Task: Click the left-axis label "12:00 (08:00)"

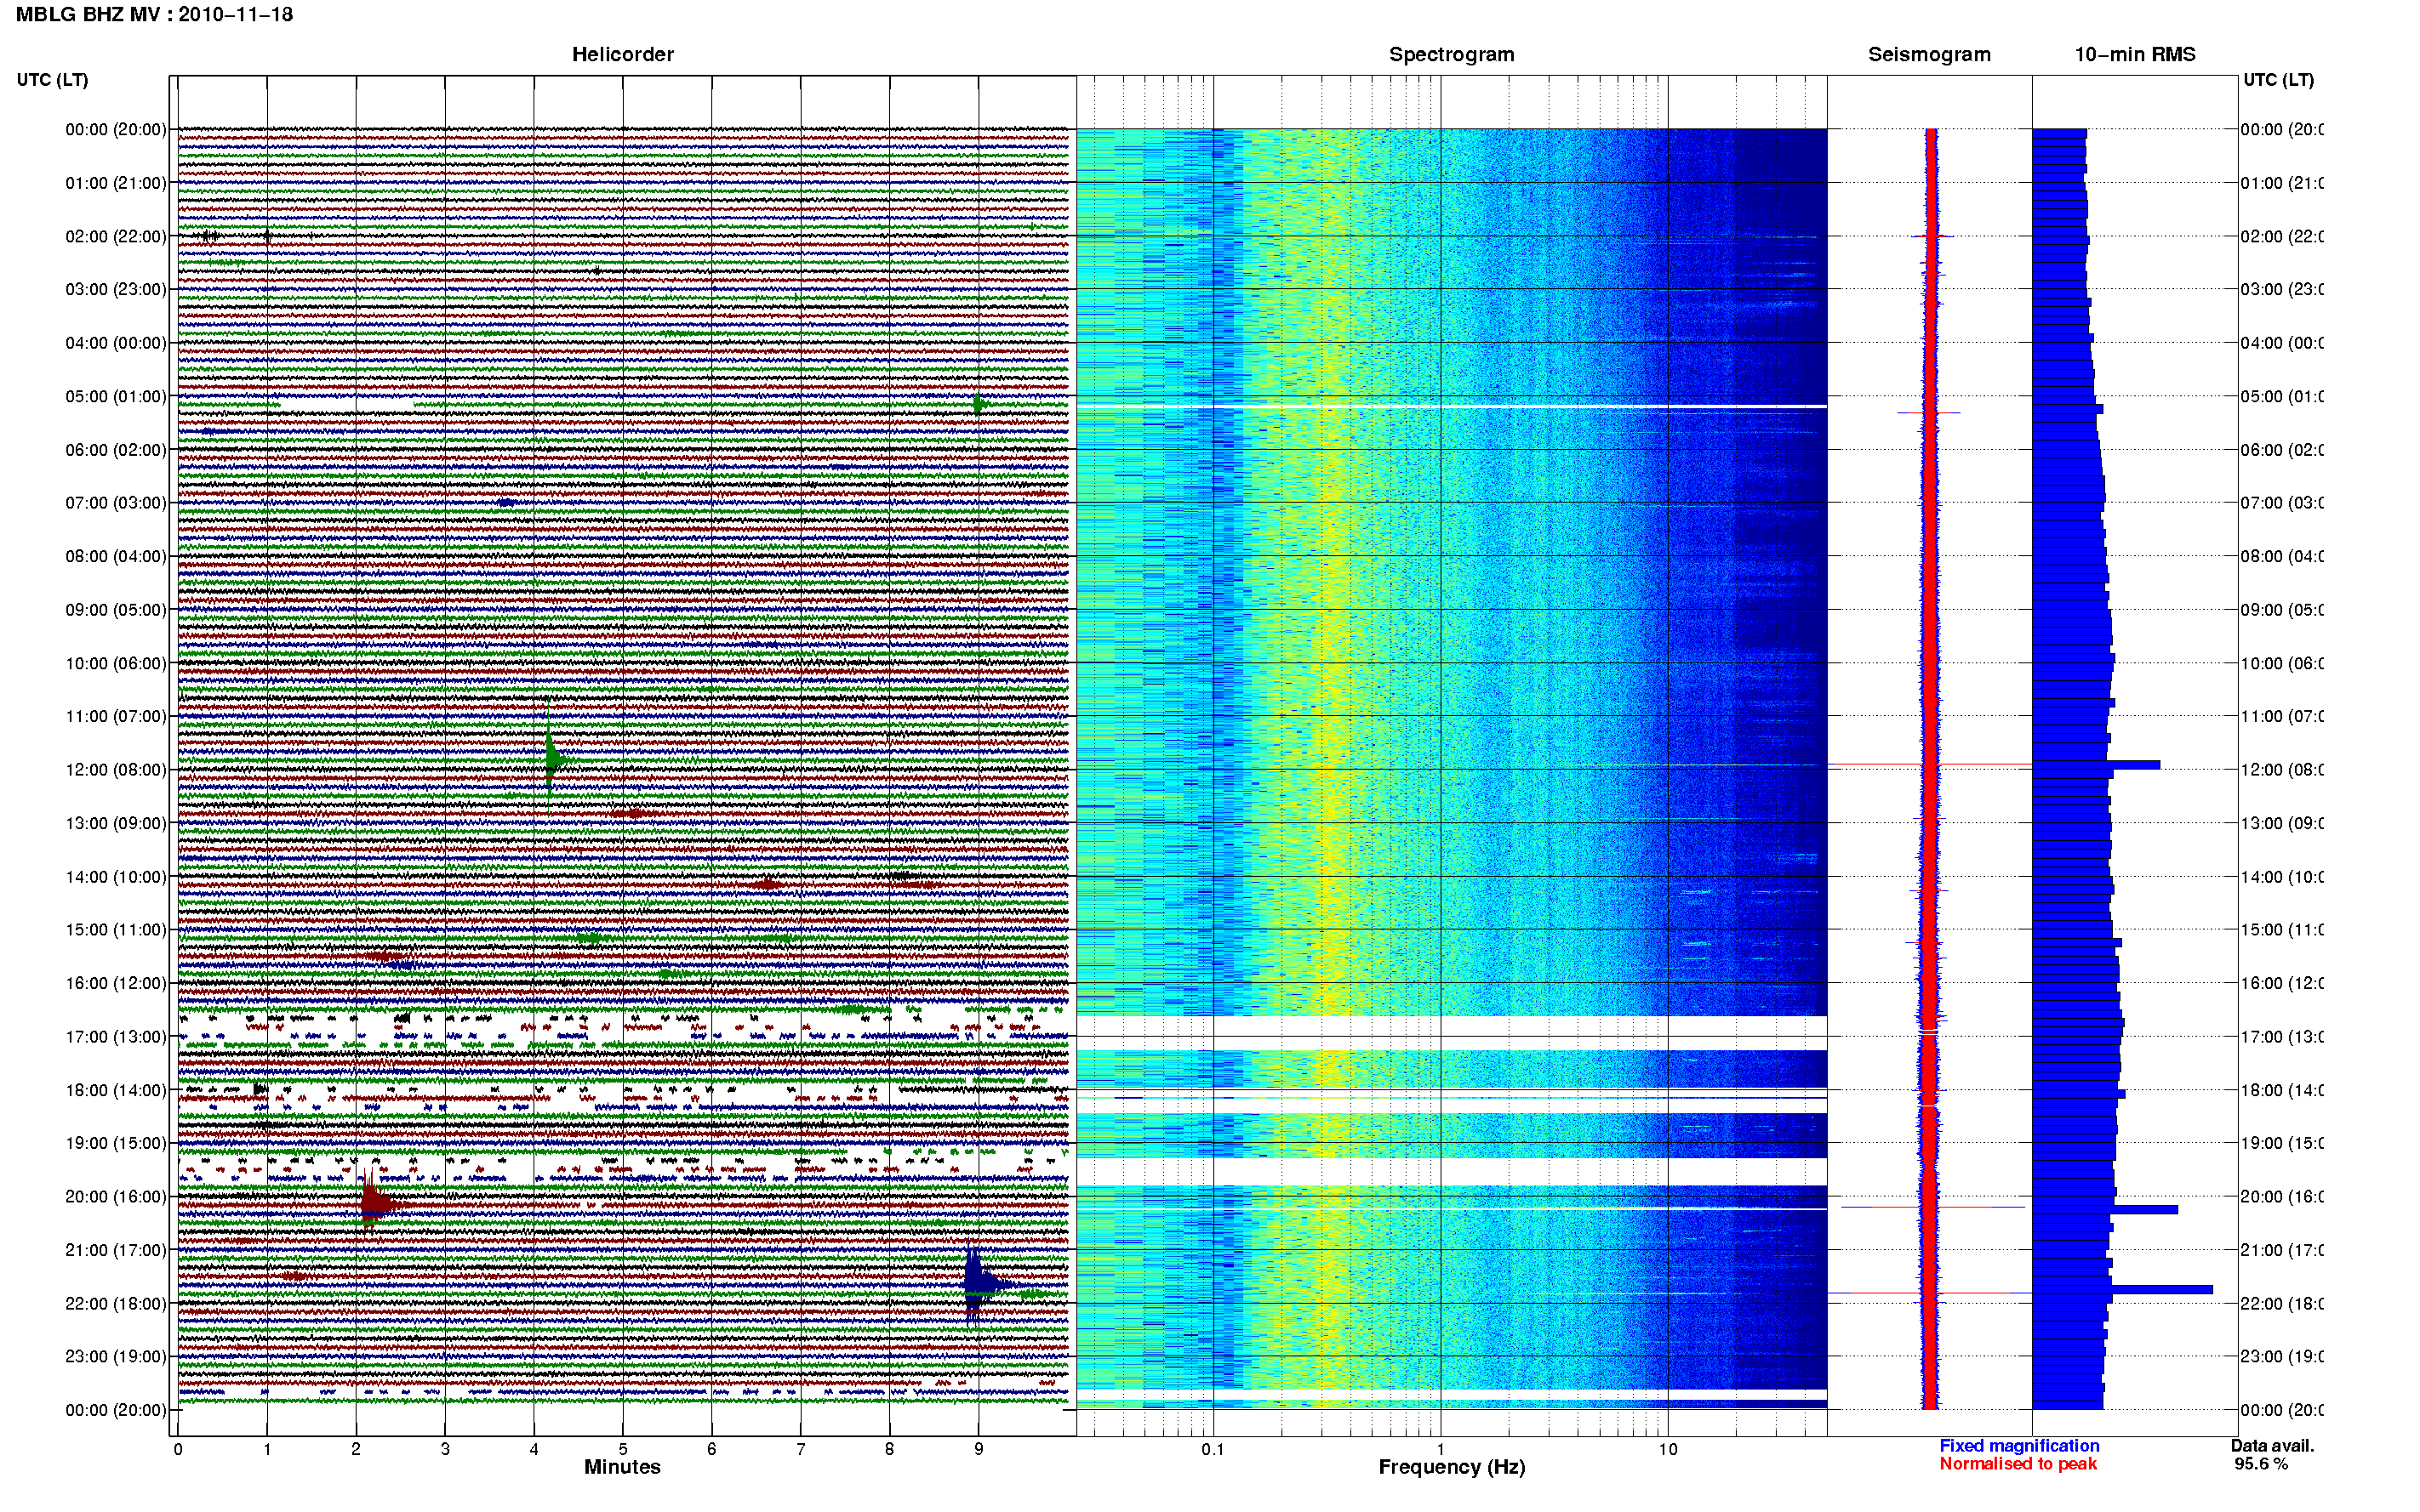Action: 116,770
